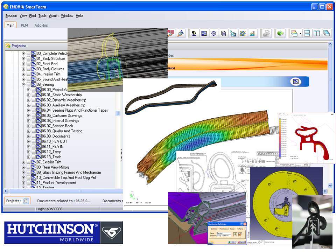Viewport: 336px width, 252px height.
Task: Click the colored dot grid toolbar icon
Action: [x=243, y=34]
